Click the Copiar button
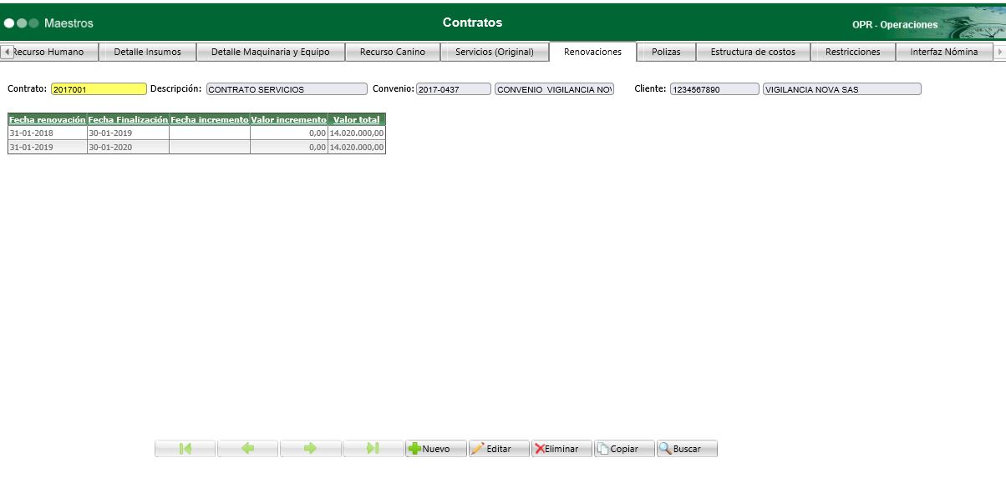1006x488 pixels. click(x=624, y=449)
